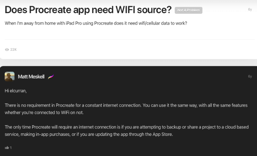The width and height of the screenshot is (257, 156).
Task: Open Matt Meskell's avatar photo
Action: [10, 77]
